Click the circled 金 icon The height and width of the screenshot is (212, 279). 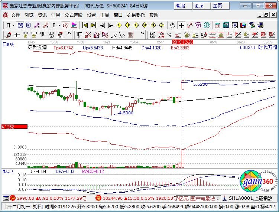pyautogui.click(x=187, y=35)
